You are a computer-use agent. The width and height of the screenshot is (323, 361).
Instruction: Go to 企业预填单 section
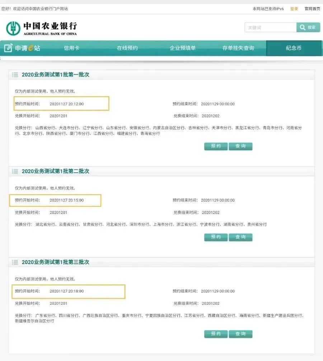[x=183, y=48]
